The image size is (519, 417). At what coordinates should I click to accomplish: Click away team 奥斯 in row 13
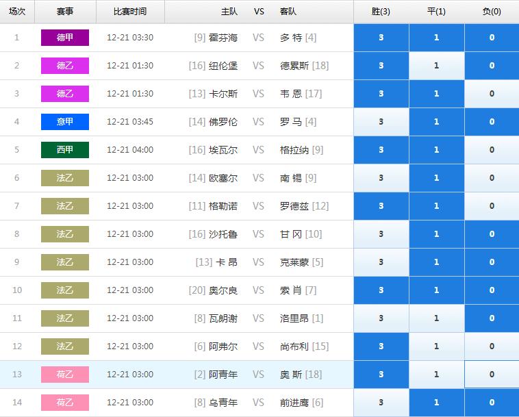291,375
